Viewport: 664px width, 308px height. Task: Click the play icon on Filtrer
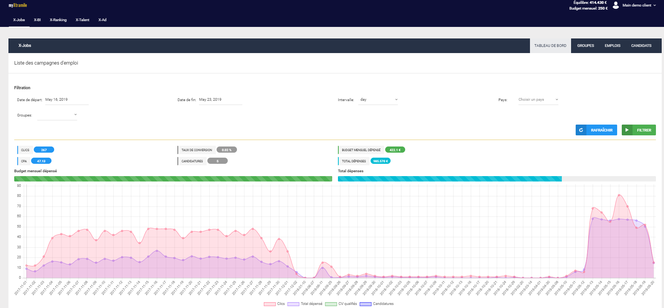coord(627,130)
